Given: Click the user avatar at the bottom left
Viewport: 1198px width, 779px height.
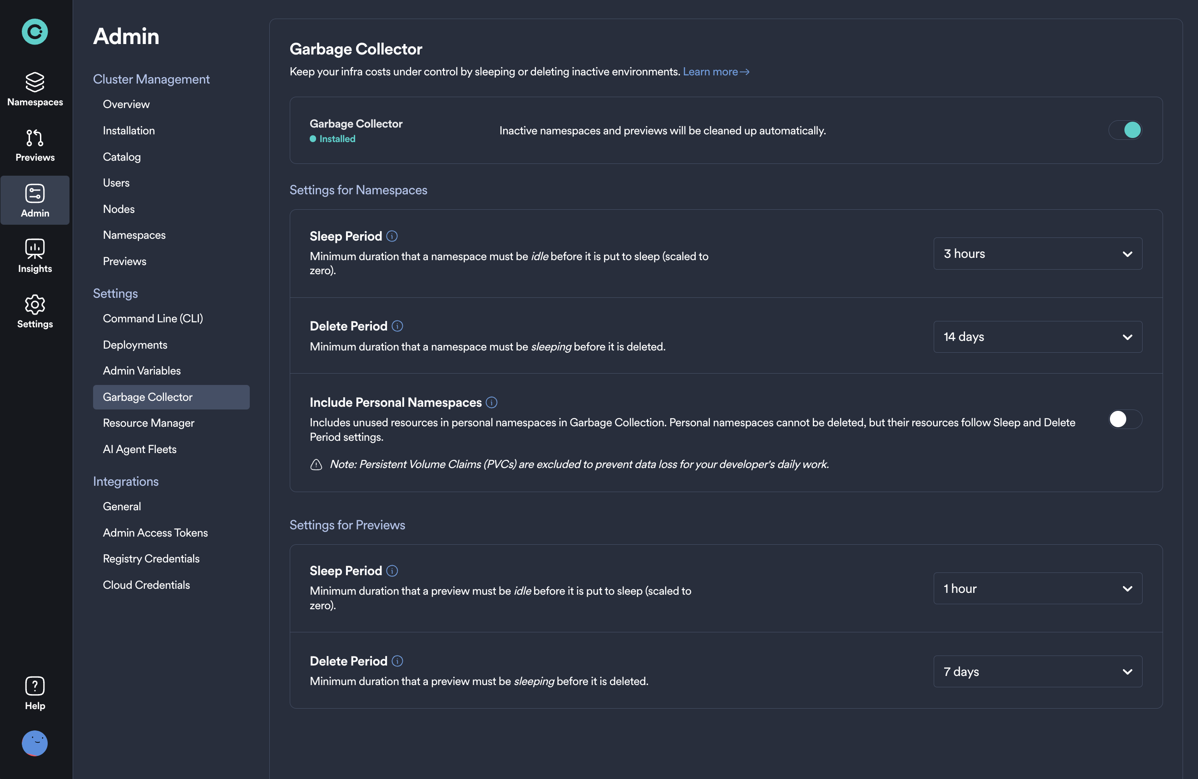Looking at the screenshot, I should click(34, 743).
